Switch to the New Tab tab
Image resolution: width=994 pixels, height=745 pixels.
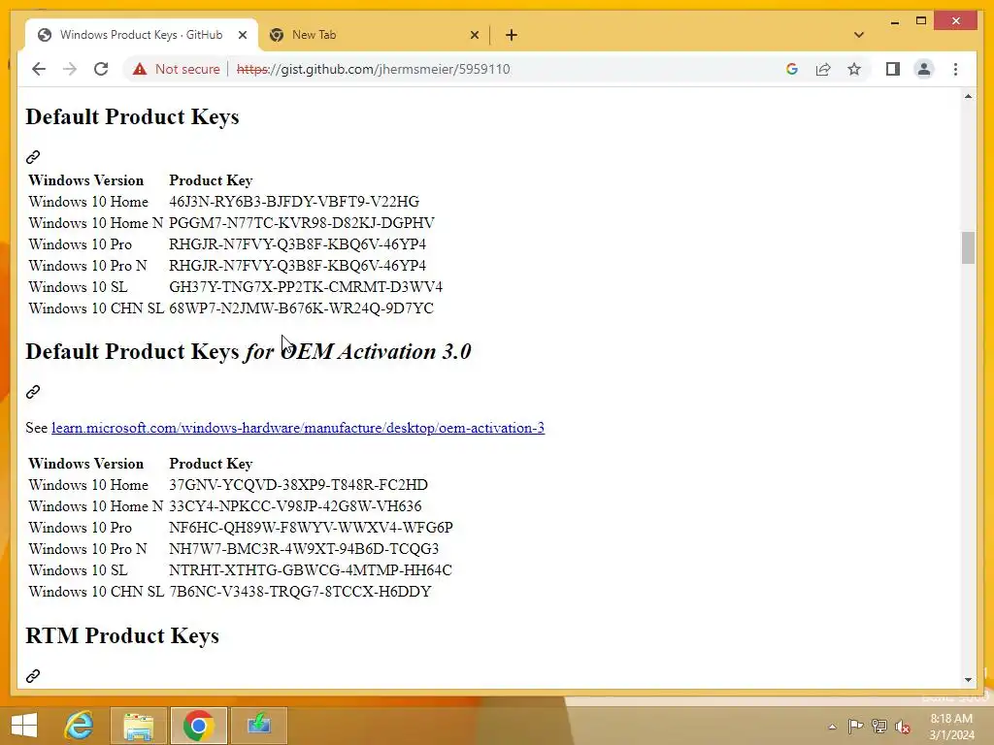click(x=374, y=35)
